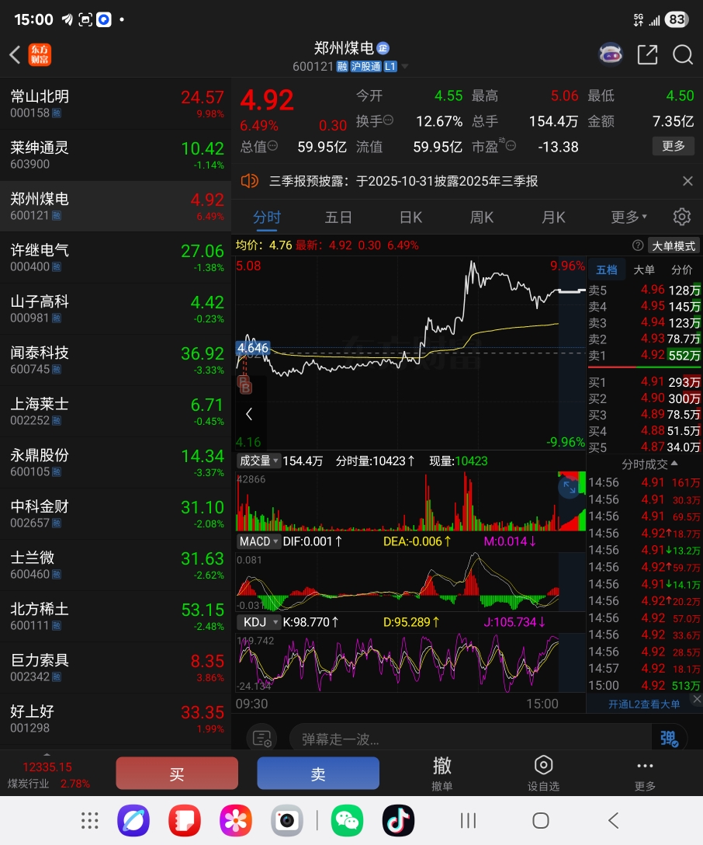Select 许继电气 in the stock list
Viewport: 703px width, 845px height.
coord(116,257)
